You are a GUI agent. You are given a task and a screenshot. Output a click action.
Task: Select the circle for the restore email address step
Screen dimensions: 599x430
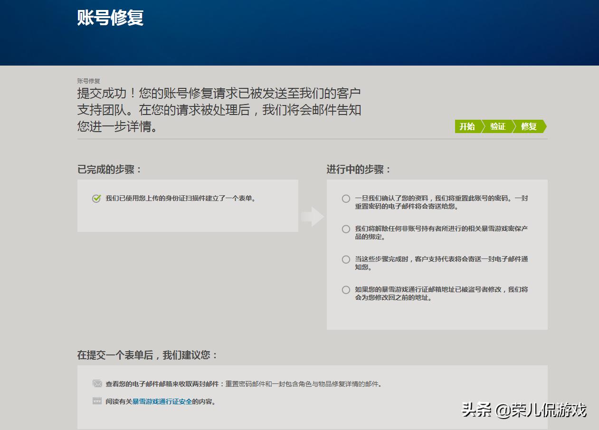point(346,289)
